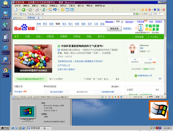
Task: Open My Computer desktop icon
Action: pos(6,15)
